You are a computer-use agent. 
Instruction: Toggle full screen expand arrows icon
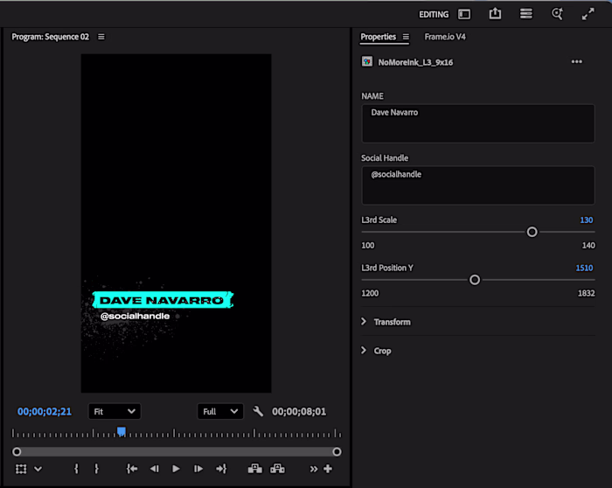pyautogui.click(x=588, y=14)
